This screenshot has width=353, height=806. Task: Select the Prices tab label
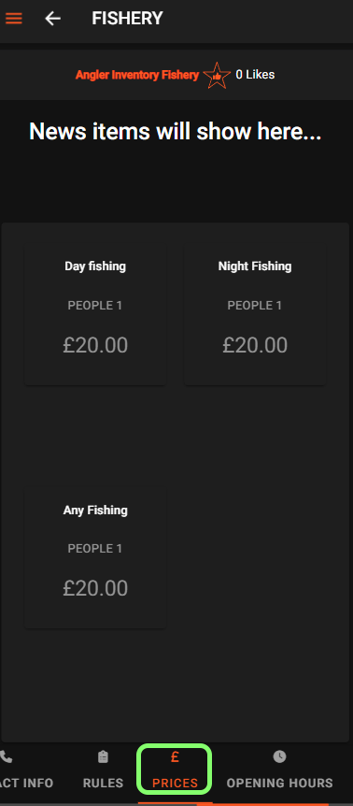(175, 783)
